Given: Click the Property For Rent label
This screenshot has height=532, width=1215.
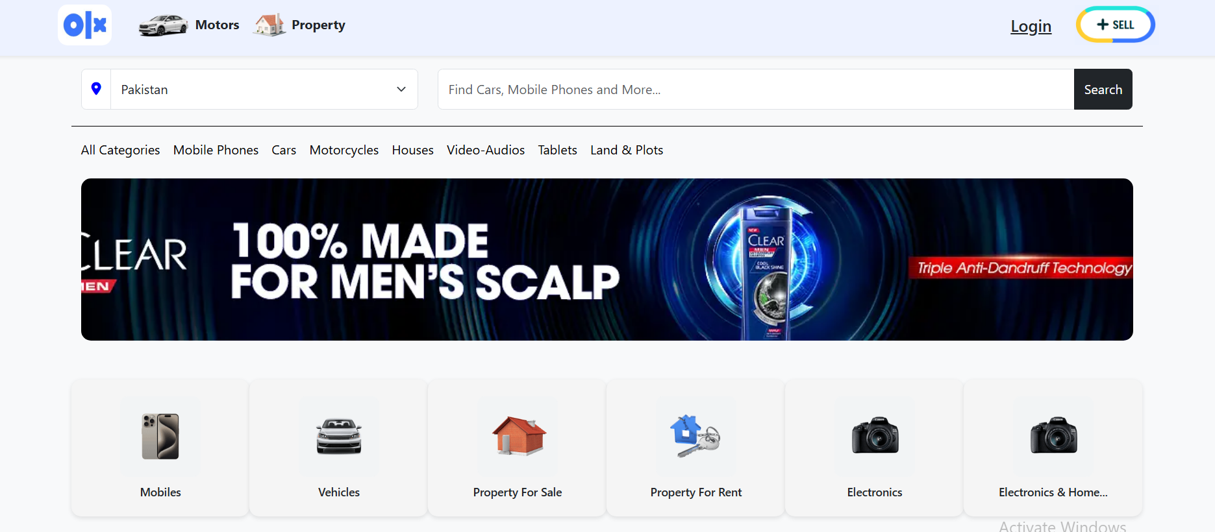Looking at the screenshot, I should [x=696, y=492].
